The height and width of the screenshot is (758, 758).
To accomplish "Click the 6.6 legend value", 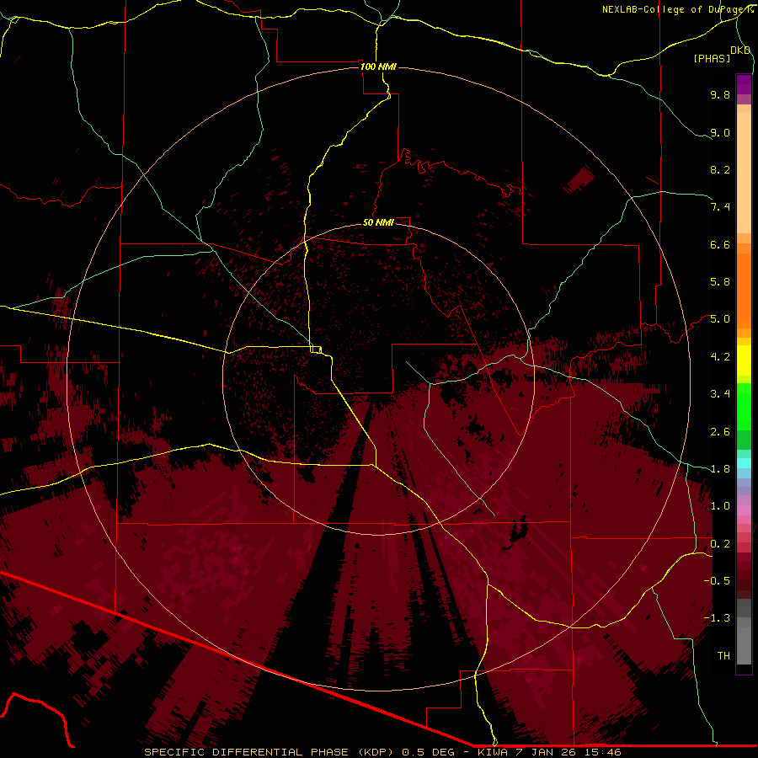I will click(x=720, y=244).
